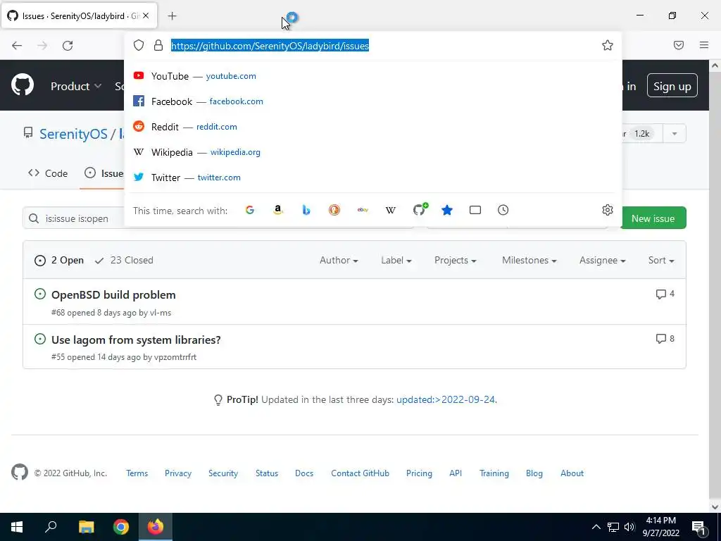This screenshot has width=721, height=541.
Task: Switch to the Code tab
Action: point(48,173)
